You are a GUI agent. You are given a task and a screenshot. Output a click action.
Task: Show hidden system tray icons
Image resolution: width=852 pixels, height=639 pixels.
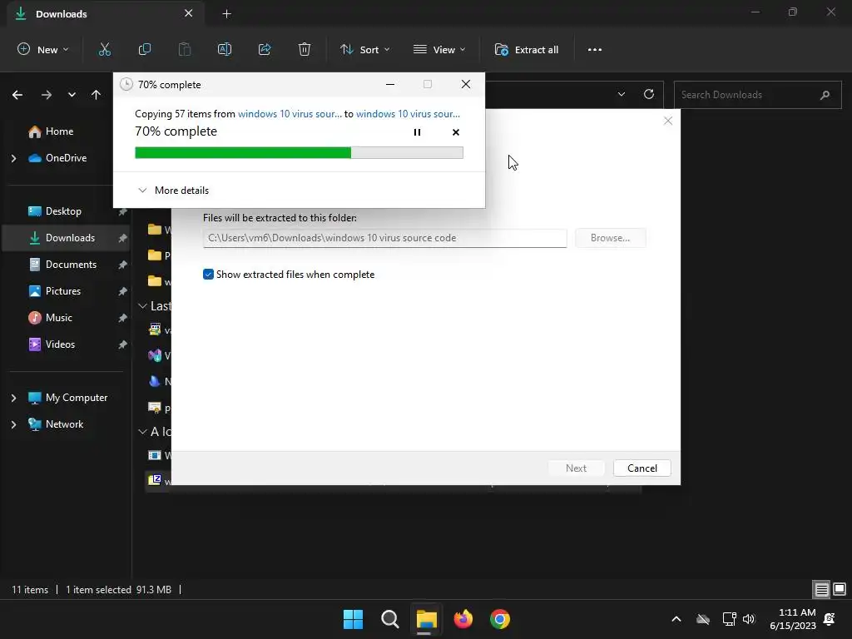point(676,619)
